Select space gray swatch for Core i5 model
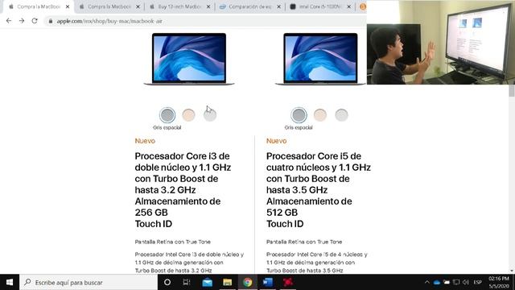 pos(299,115)
